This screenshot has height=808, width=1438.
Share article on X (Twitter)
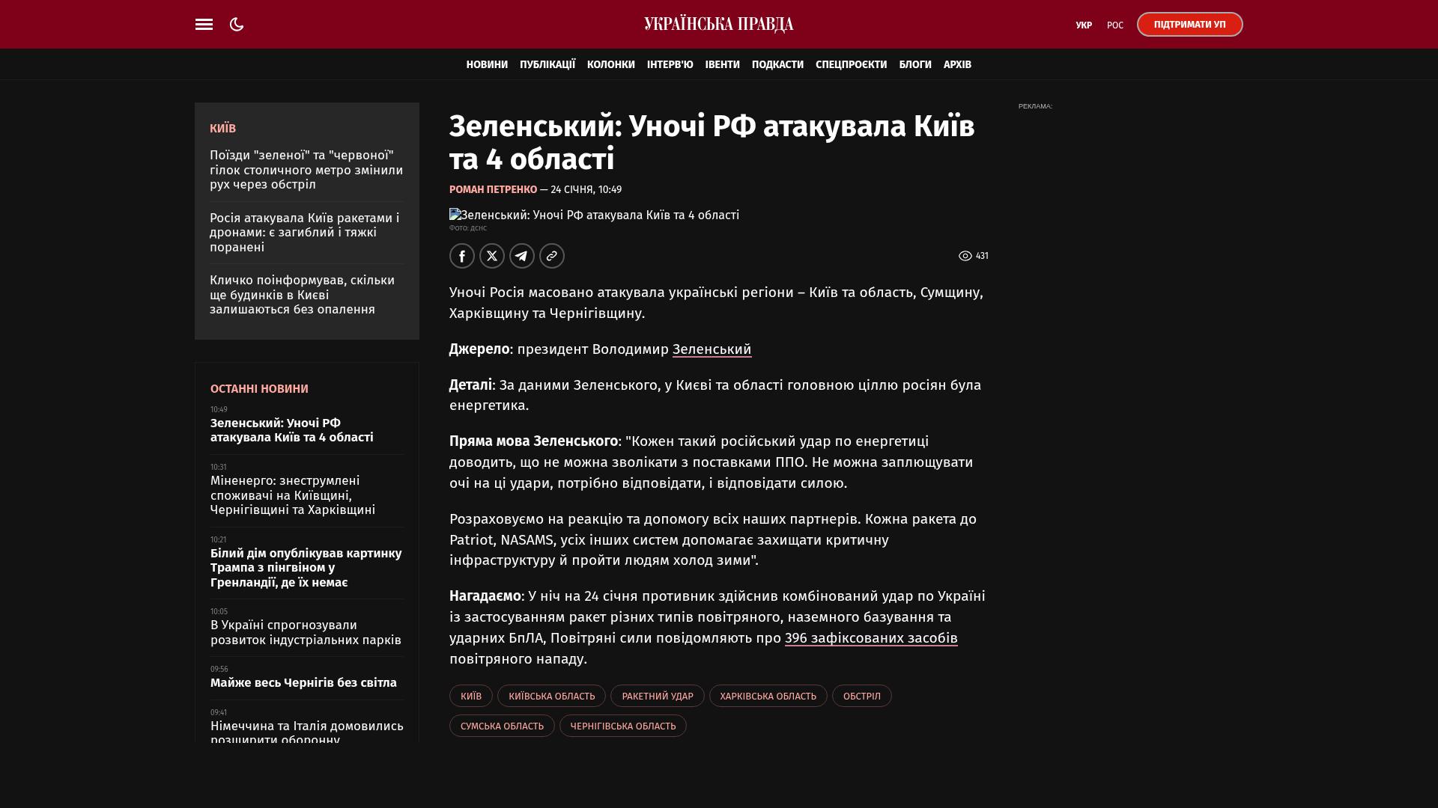[x=492, y=256]
